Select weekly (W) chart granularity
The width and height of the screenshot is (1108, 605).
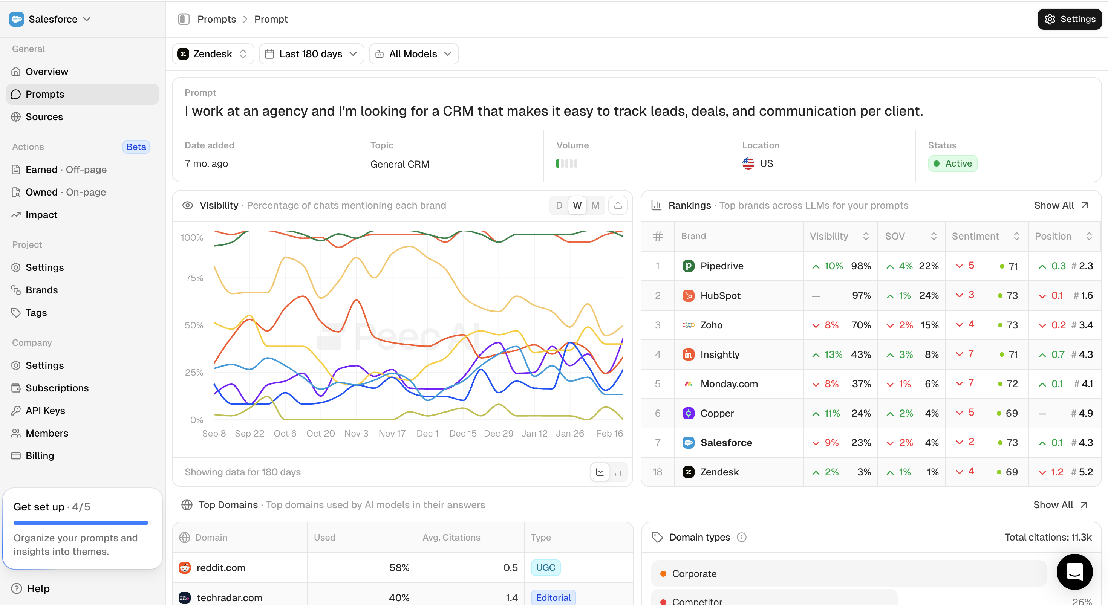point(577,205)
